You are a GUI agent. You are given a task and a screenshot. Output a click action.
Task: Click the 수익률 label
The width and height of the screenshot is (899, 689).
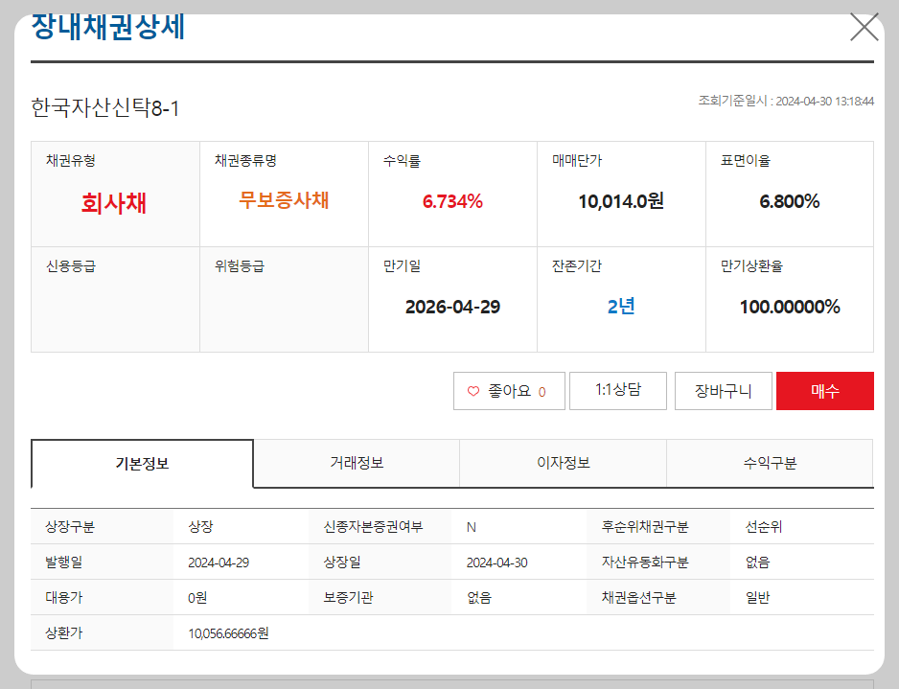(402, 160)
